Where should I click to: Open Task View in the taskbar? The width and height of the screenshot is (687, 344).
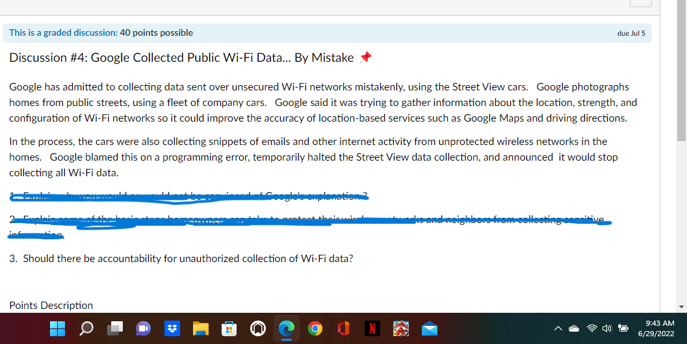pyautogui.click(x=115, y=328)
